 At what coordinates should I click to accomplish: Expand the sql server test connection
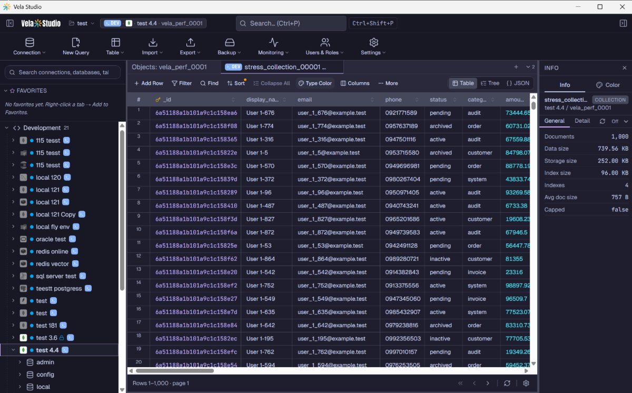pyautogui.click(x=13, y=276)
